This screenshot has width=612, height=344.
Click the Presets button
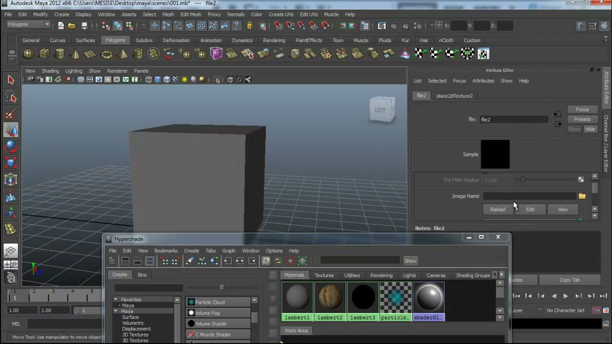(x=582, y=119)
